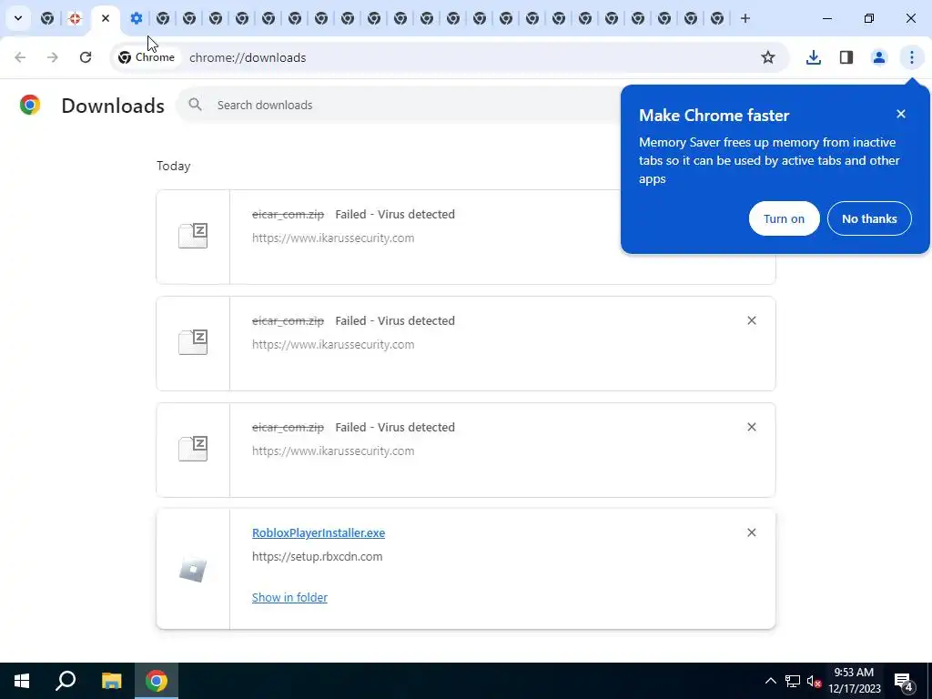This screenshot has width=932, height=699.
Task: Reload the downloads page
Action: coord(86,57)
